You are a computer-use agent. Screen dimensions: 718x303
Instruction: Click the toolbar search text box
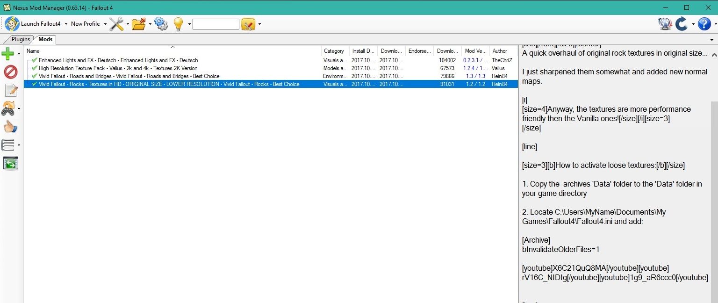click(216, 24)
